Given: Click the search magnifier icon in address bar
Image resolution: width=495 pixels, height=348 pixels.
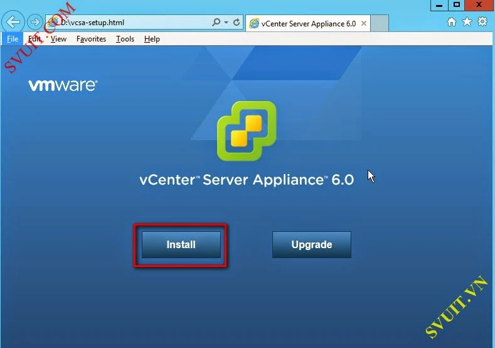Looking at the screenshot, I should [216, 22].
